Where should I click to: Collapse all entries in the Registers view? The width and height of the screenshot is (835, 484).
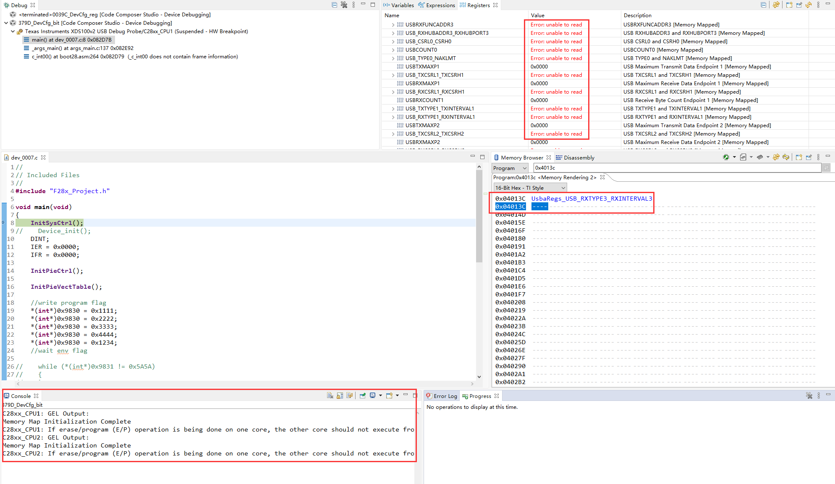click(764, 5)
